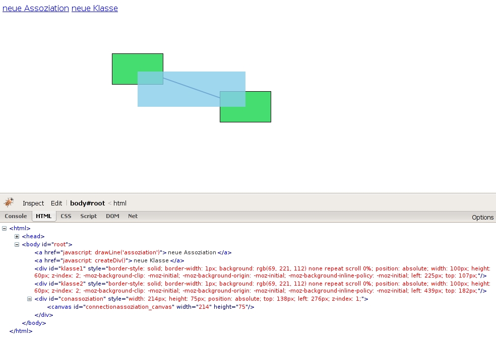
Task: Switch to the HTML tab
Action: (44, 216)
